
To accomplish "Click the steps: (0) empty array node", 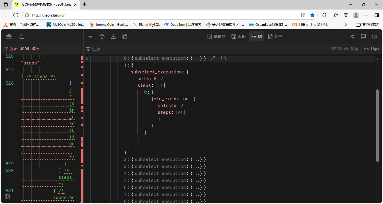I will (x=172, y=112).
